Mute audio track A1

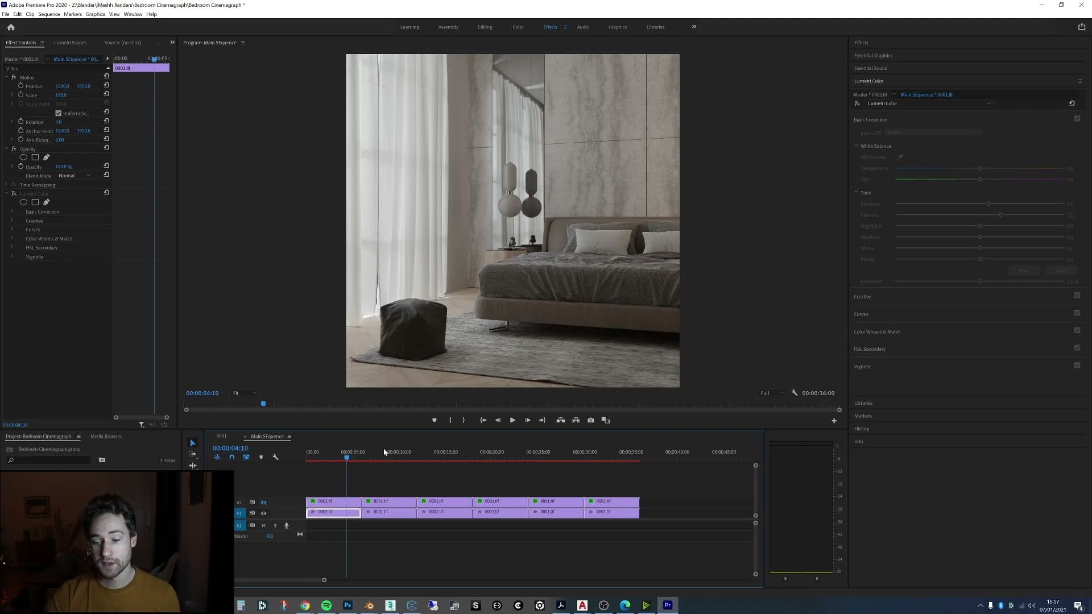coord(263,526)
